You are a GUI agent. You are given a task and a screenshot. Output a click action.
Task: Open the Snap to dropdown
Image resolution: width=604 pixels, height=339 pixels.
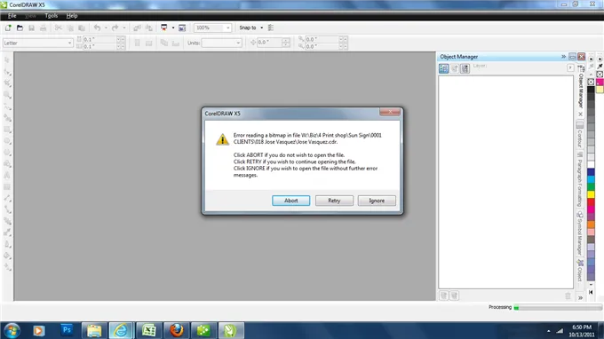[x=261, y=28]
